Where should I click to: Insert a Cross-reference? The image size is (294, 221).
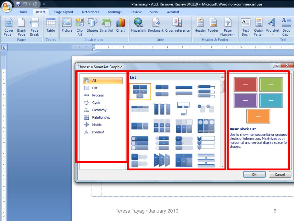pos(177,25)
